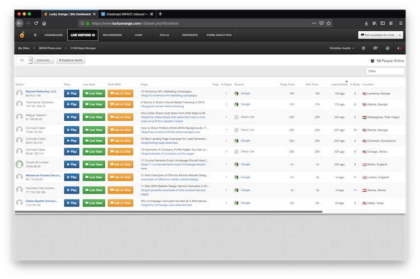Viewport: 420px width, 279px height.
Task: Open the Firefox hamburger menu
Action: click(401, 23)
